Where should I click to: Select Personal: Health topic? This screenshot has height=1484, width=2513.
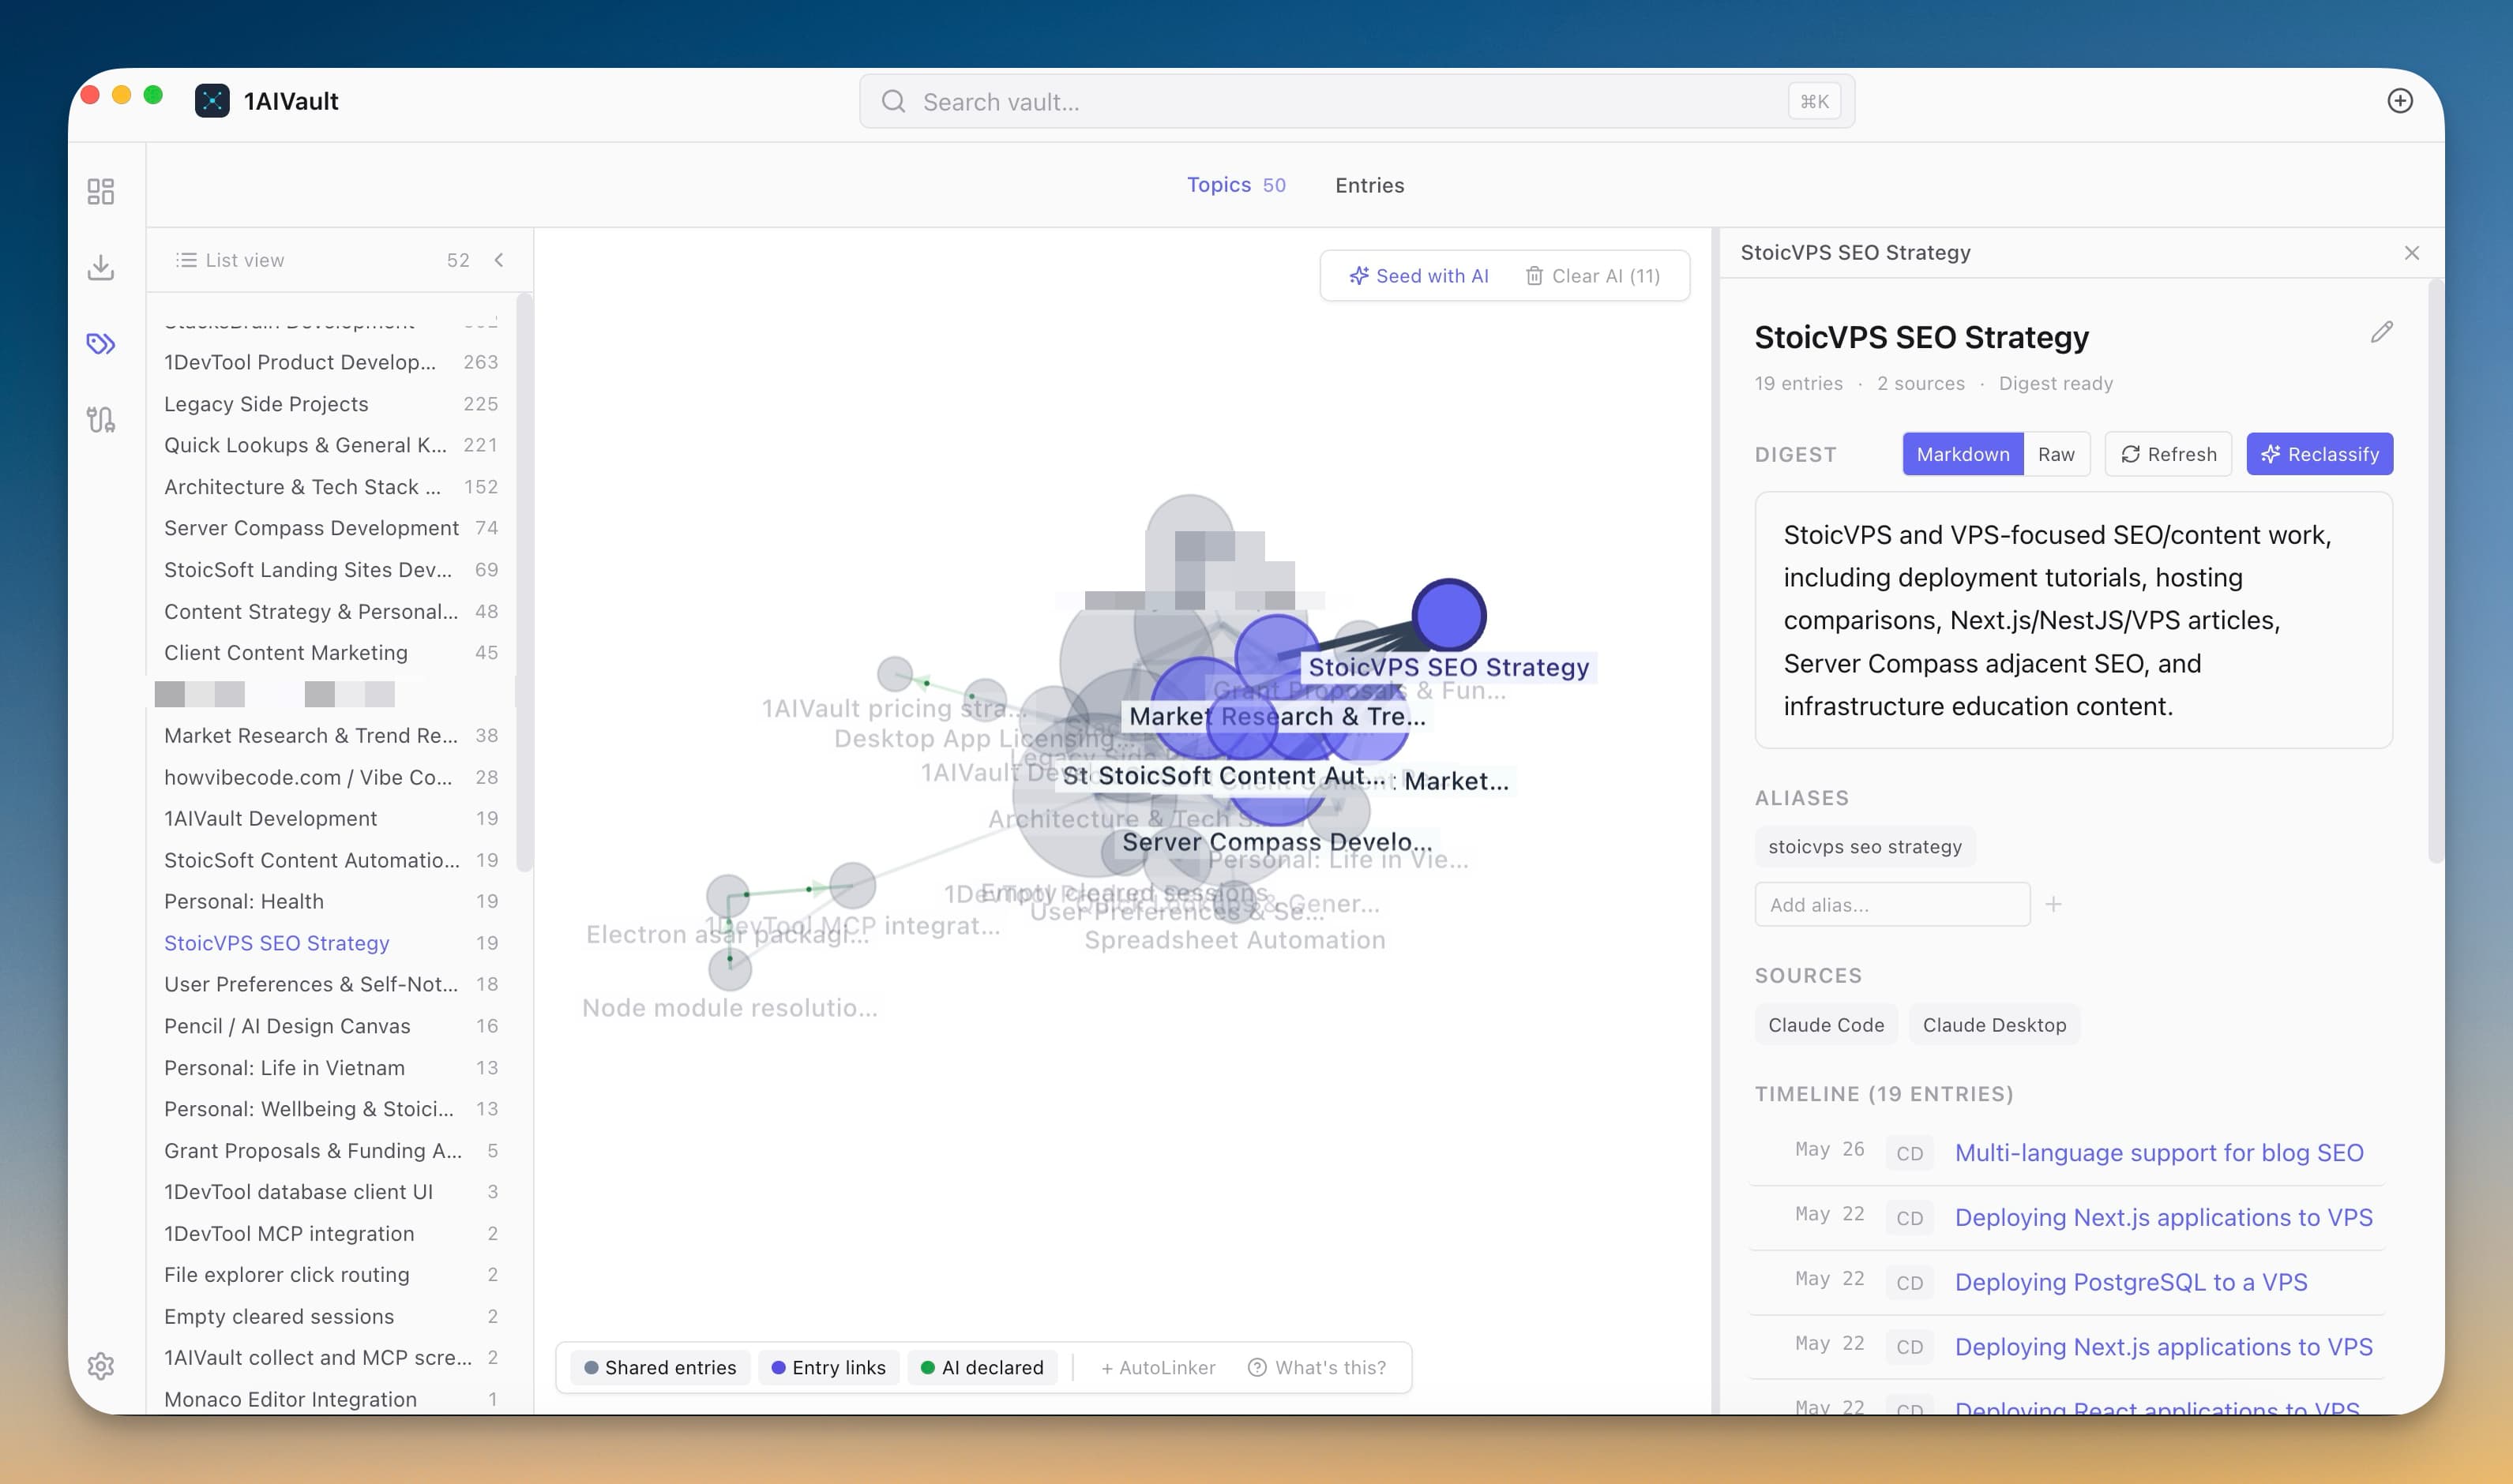[331, 902]
